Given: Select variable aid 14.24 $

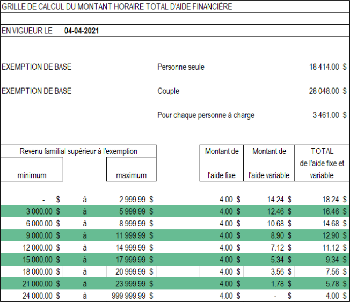Looking at the screenshot, I should pyautogui.click(x=280, y=199).
